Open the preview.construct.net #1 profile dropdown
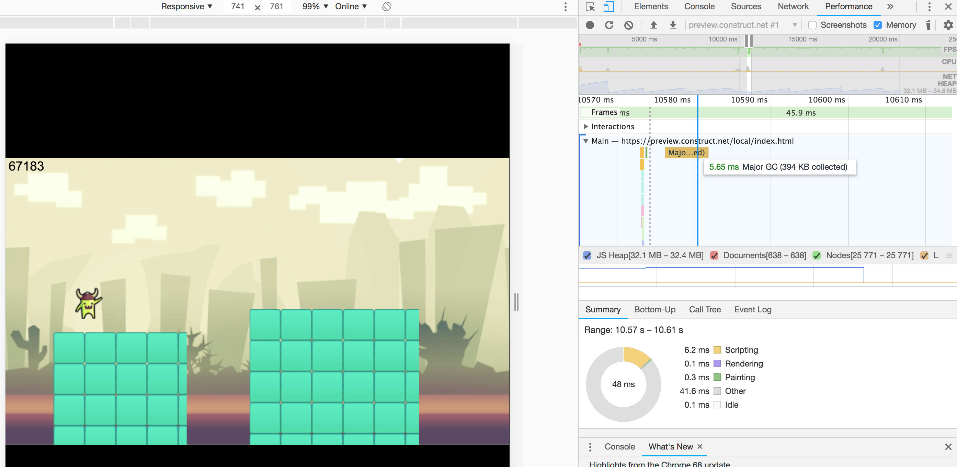This screenshot has height=467, width=957. pyautogui.click(x=743, y=25)
